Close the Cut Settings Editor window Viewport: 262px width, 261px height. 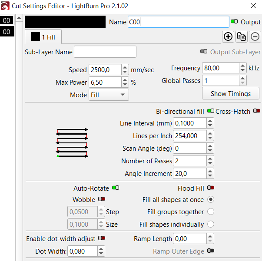pyautogui.click(x=253, y=6)
